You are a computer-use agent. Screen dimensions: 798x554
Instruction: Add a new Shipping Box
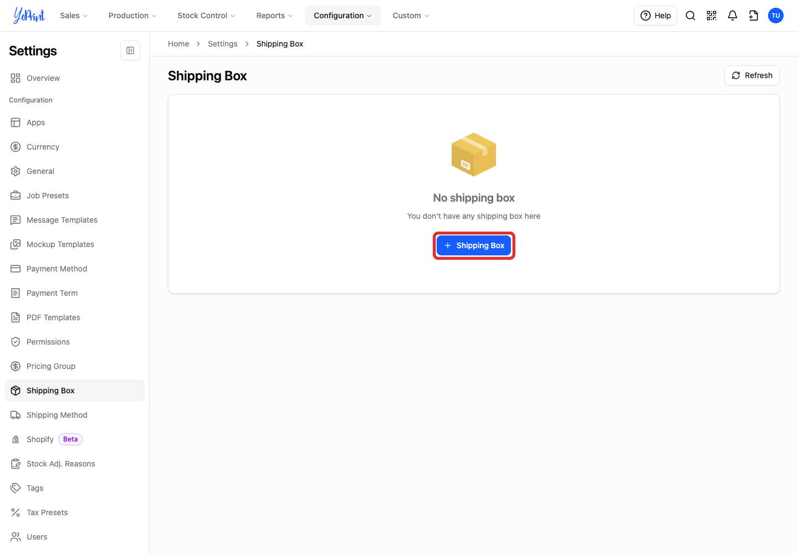tap(474, 245)
